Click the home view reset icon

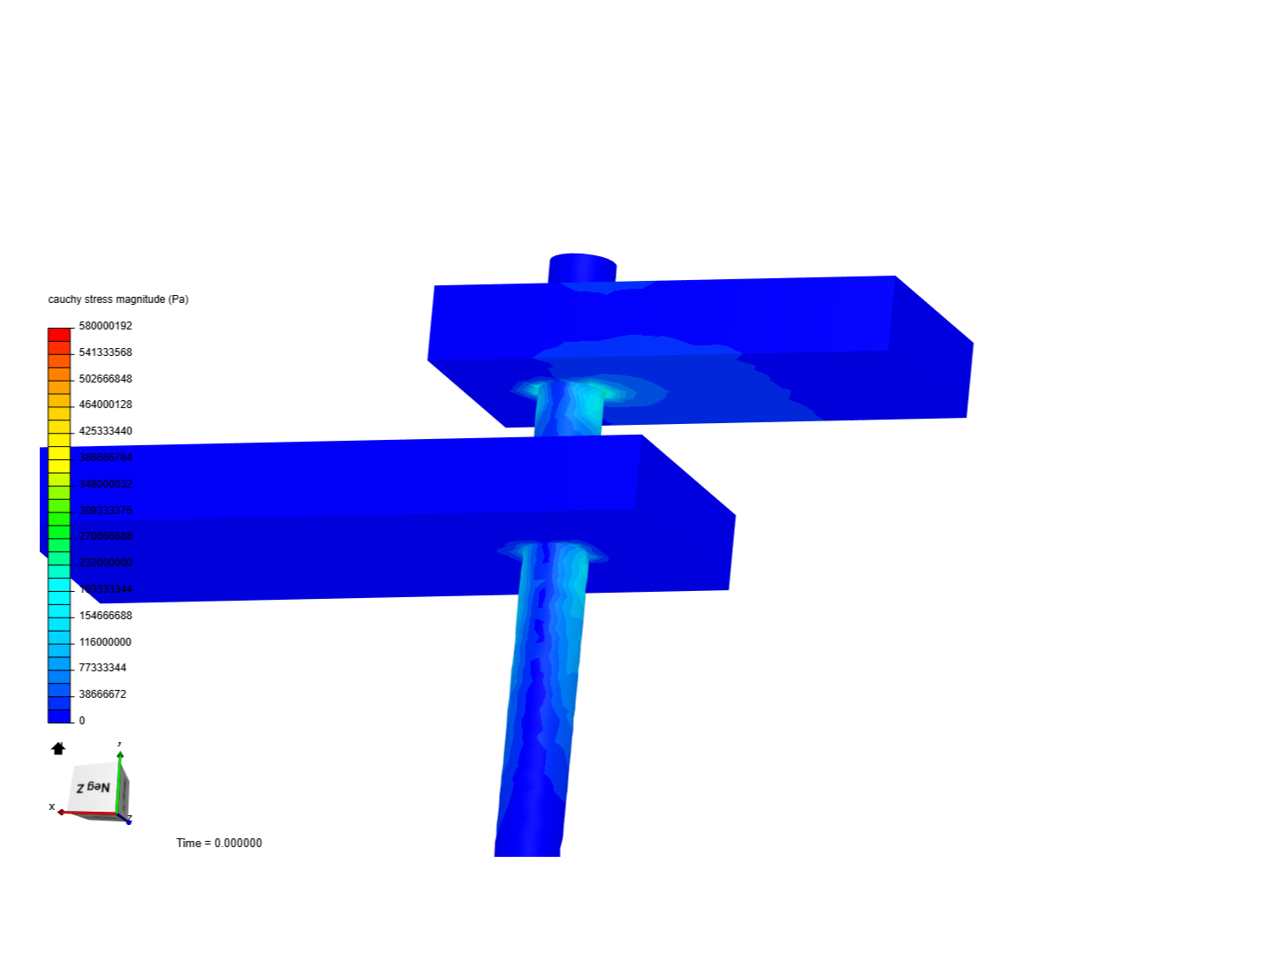(x=58, y=749)
